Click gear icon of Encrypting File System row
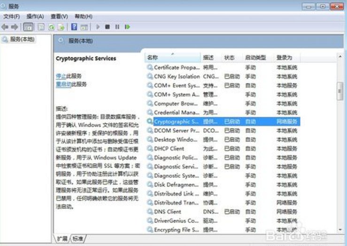Screen dimensions: 347x246 (150, 230)
